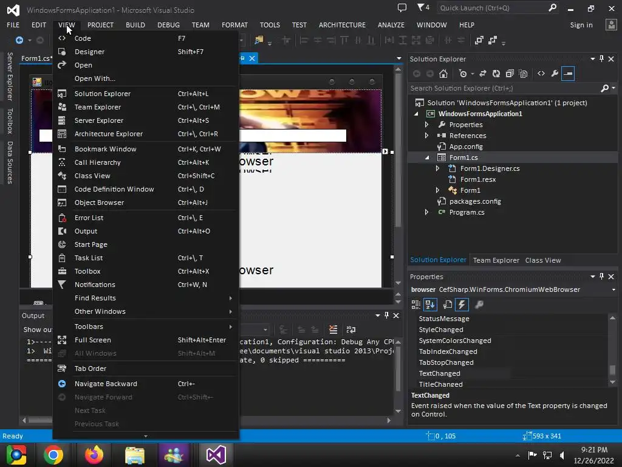Toggle Preview Selected Items button in Solution Explorer

point(568,74)
